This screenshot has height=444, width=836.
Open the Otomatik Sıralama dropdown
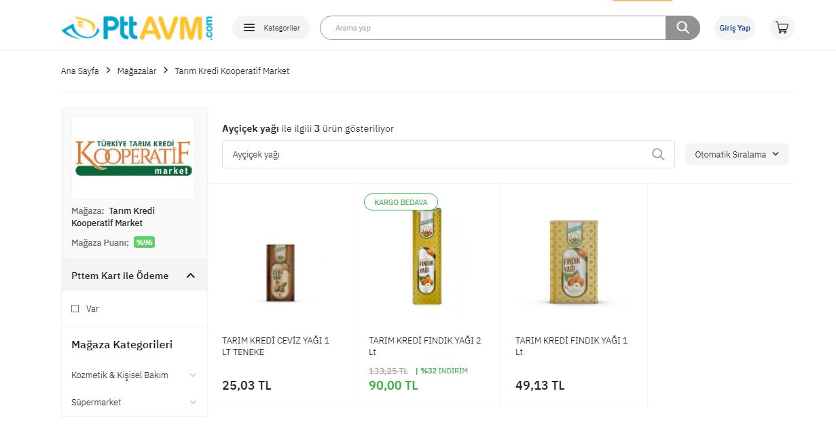click(x=737, y=154)
